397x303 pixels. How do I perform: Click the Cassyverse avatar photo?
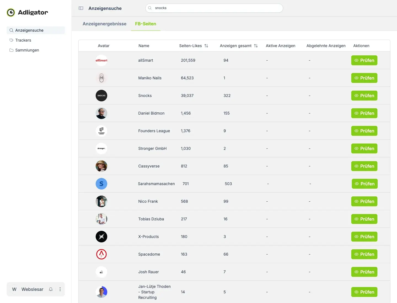(101, 166)
